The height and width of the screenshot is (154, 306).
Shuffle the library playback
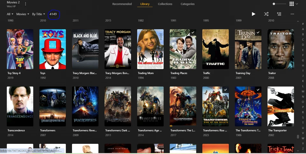(266, 14)
